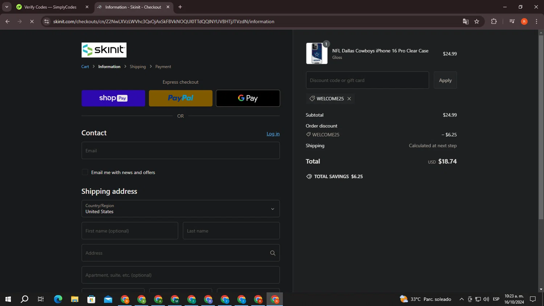Open network settings from the tray
544x306 pixels.
(x=478, y=299)
